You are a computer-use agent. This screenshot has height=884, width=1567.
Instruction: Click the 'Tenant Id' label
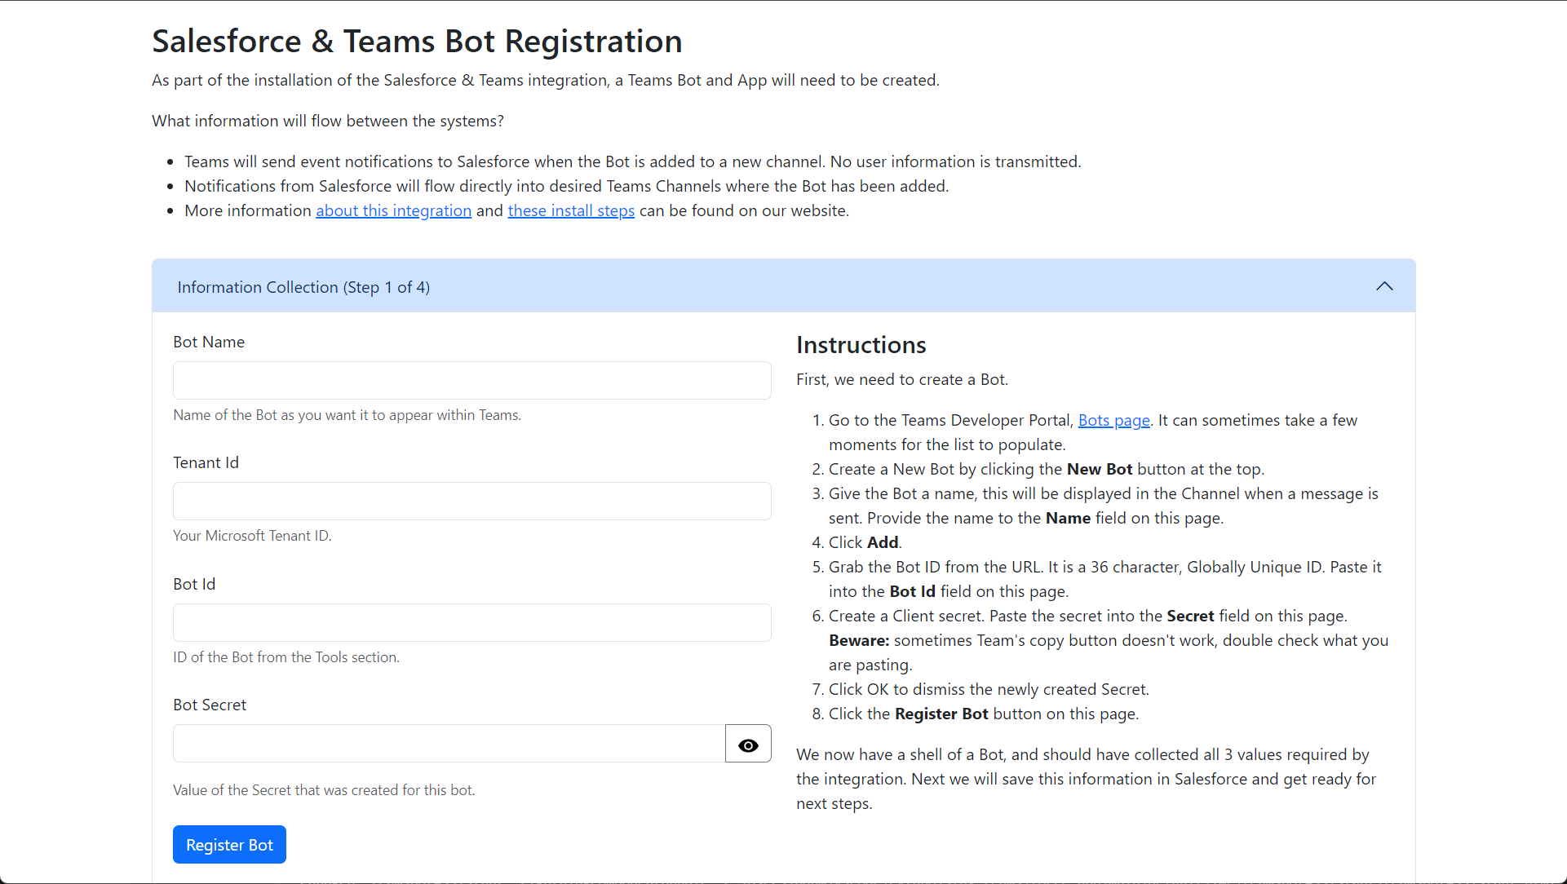point(206,462)
